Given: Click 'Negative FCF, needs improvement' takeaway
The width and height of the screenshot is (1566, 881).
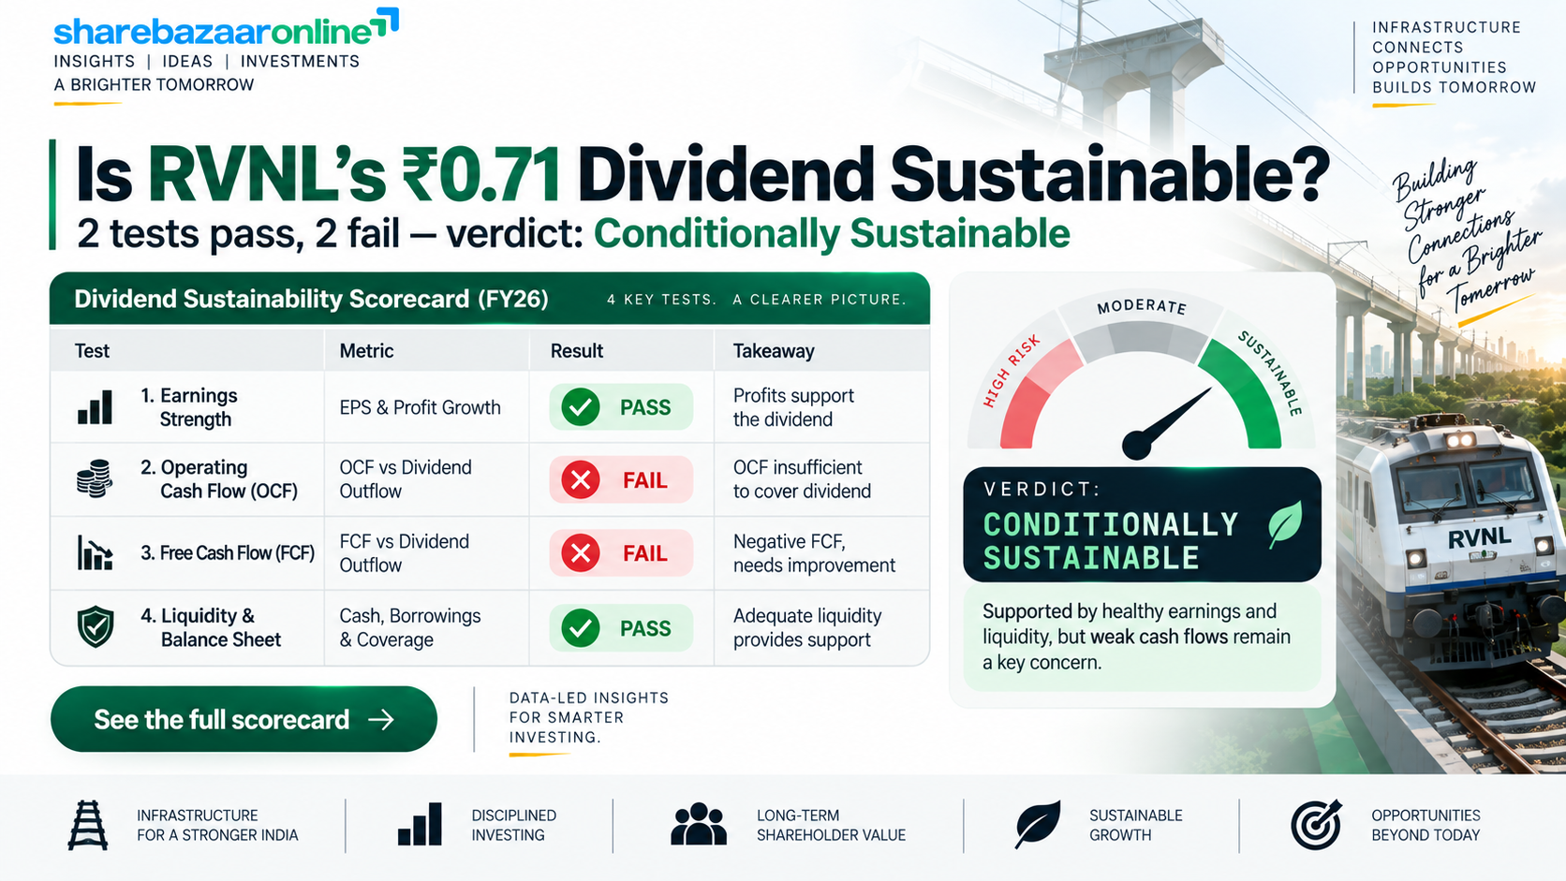Looking at the screenshot, I should pyautogui.click(x=814, y=553).
